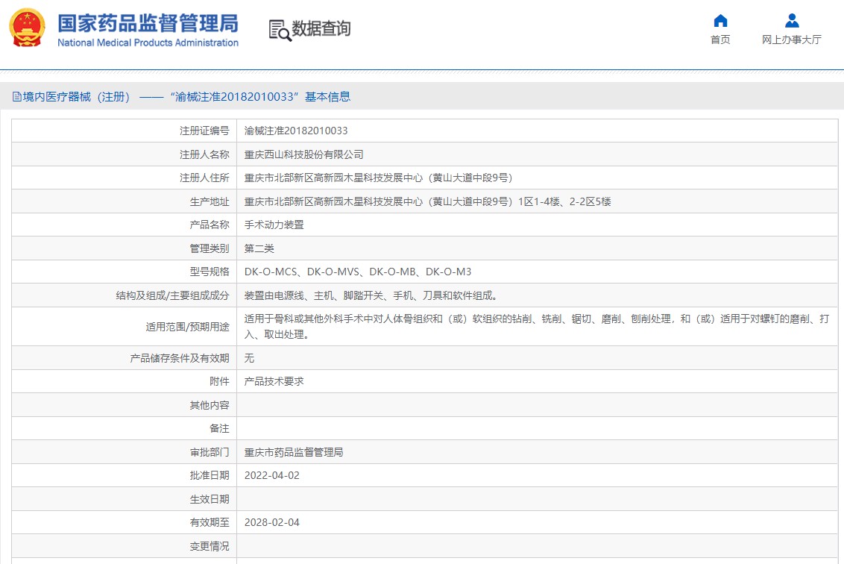Image resolution: width=844 pixels, height=564 pixels.
Task: Click intended use text 适用于骨科
Action: [537, 327]
